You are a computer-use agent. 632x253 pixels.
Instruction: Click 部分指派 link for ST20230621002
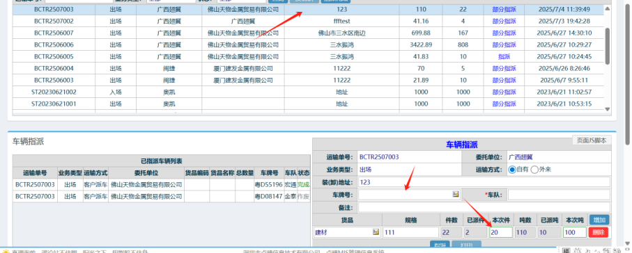coord(504,92)
